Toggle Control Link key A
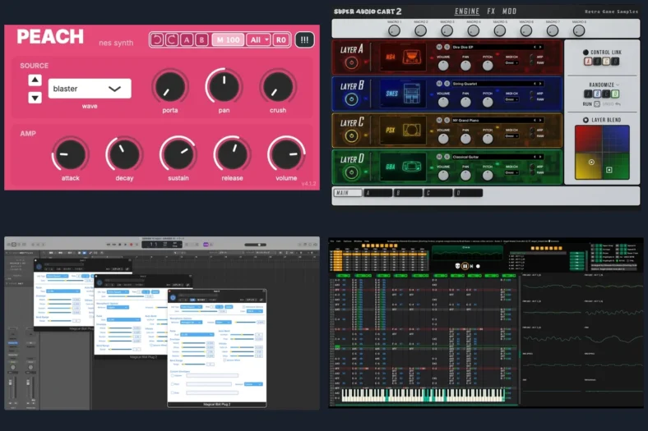648x431 pixels. click(588, 62)
